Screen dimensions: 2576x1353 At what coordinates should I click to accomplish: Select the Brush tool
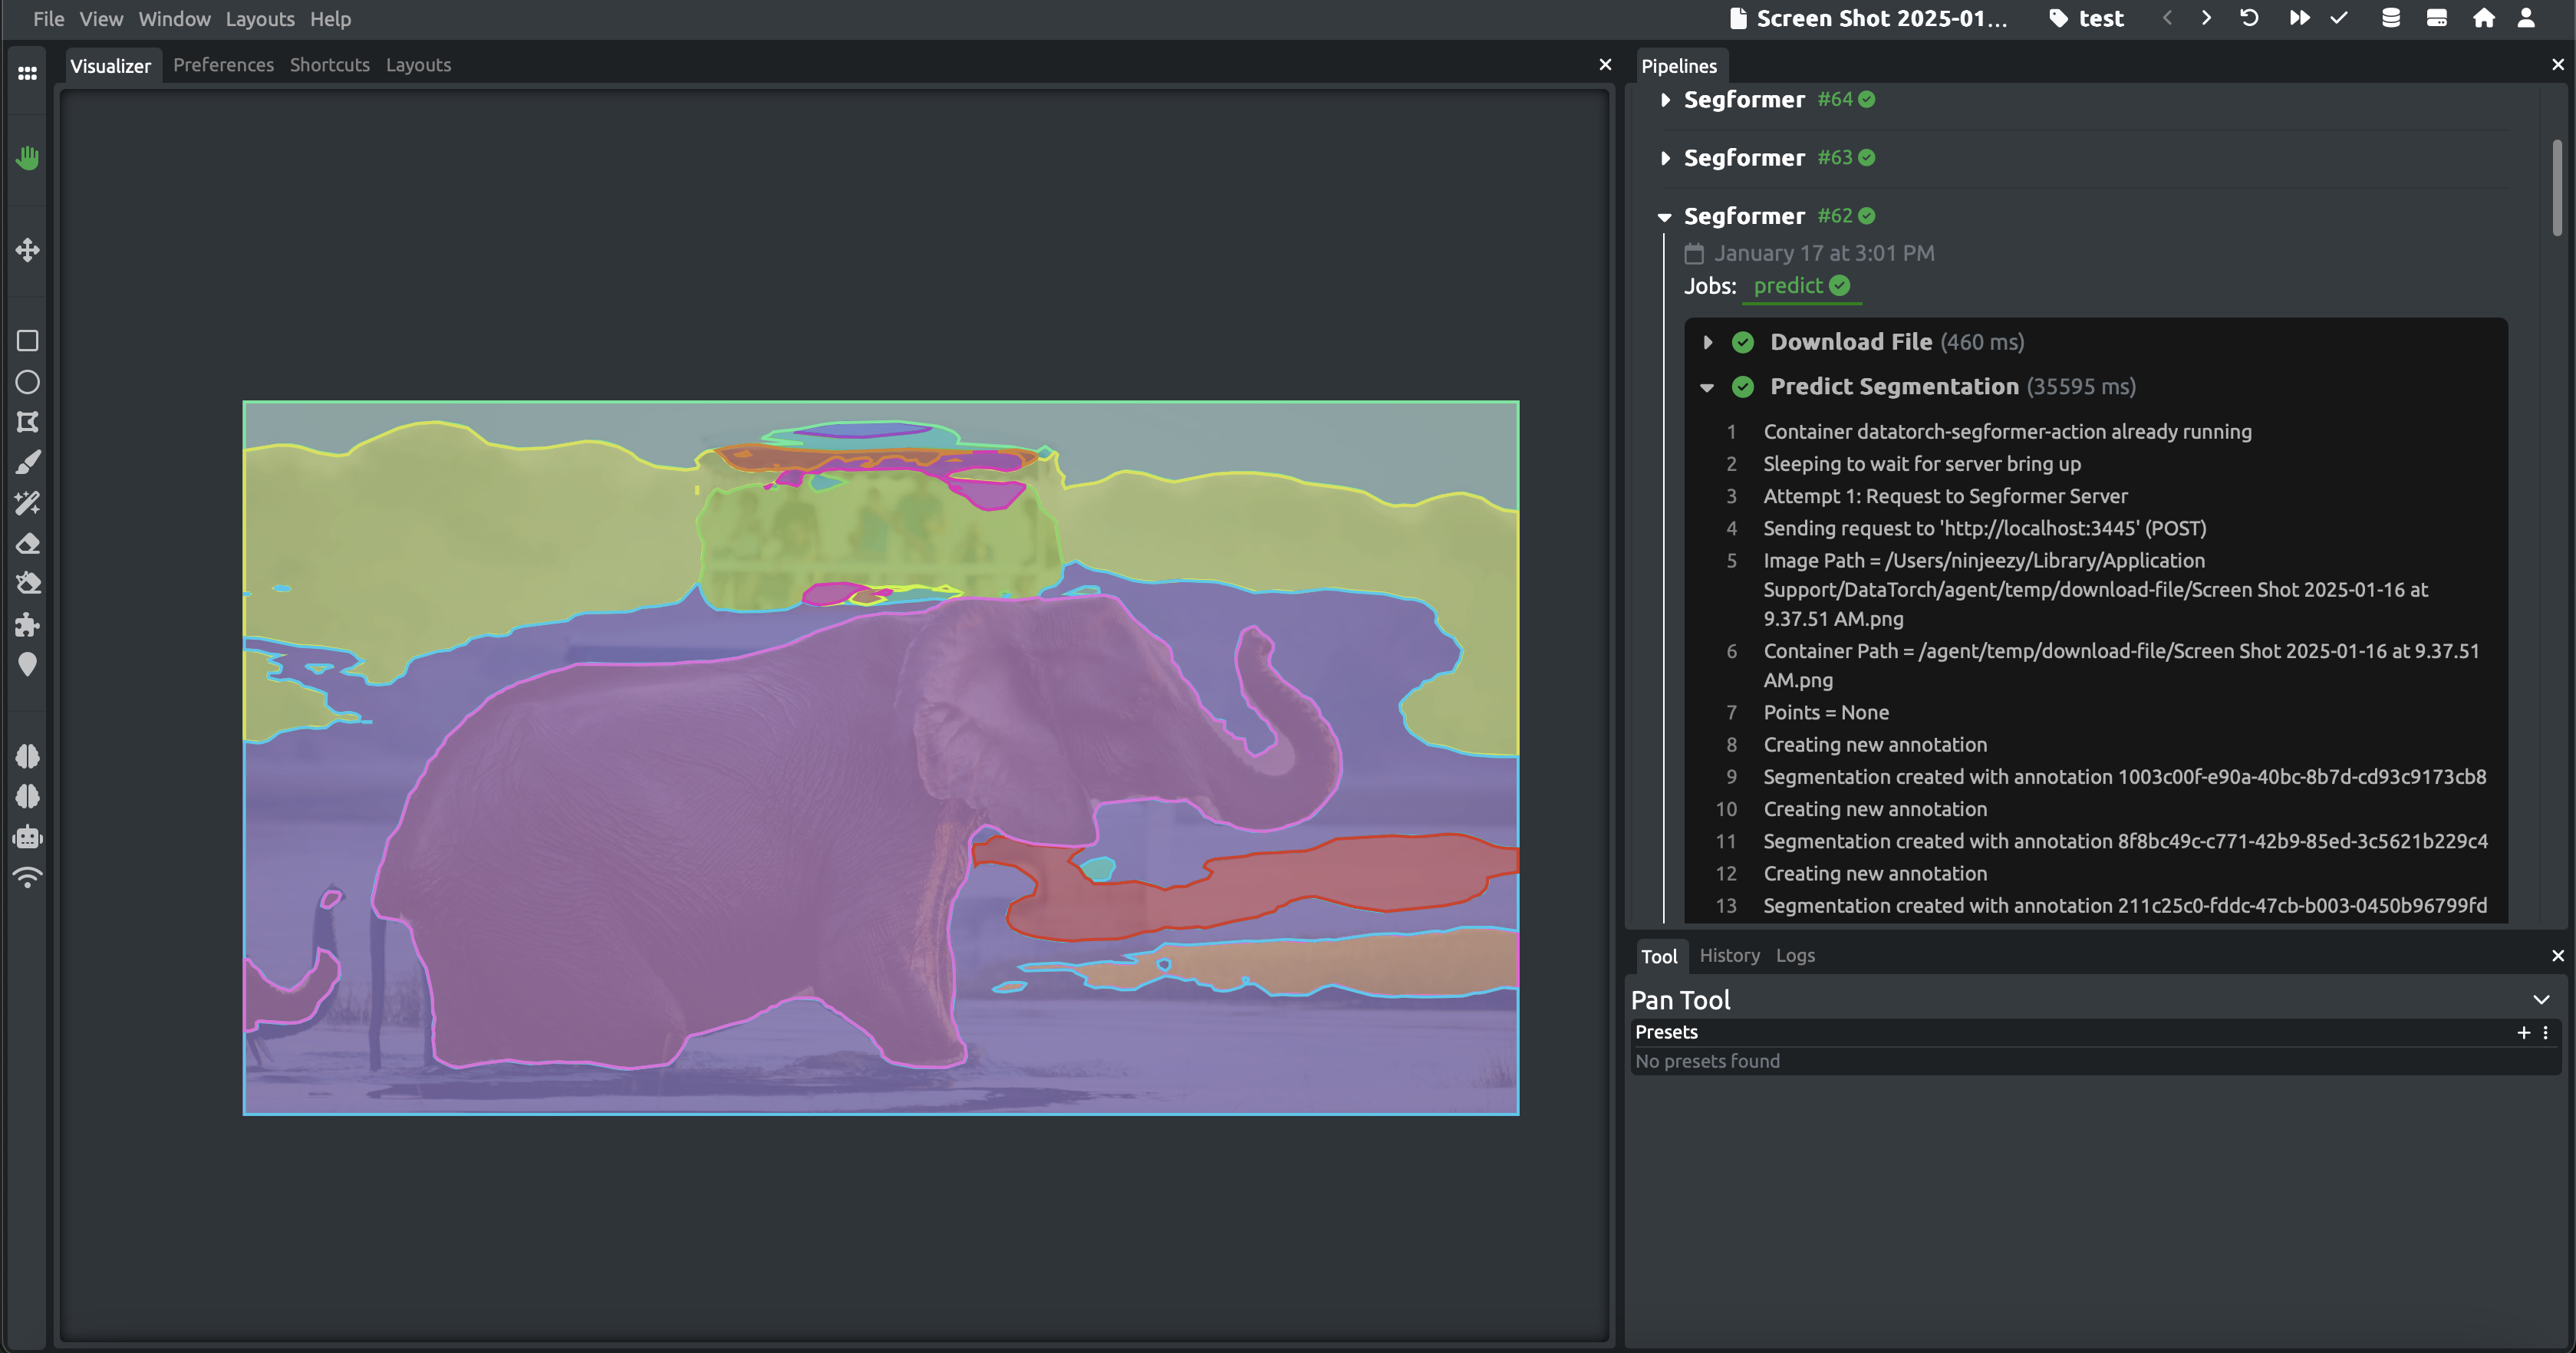(27, 462)
